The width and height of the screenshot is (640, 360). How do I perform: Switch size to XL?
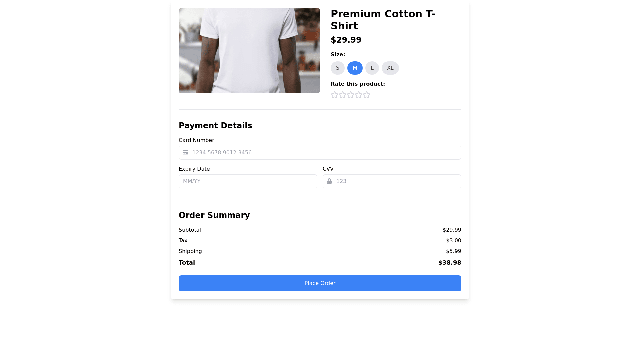(x=390, y=68)
